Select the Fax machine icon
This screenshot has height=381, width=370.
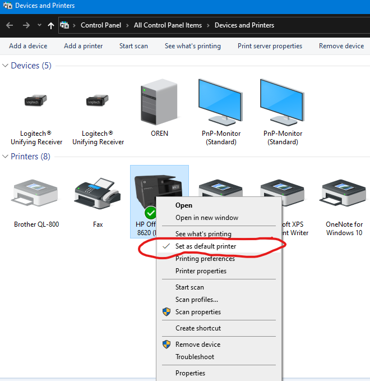pyautogui.click(x=98, y=193)
